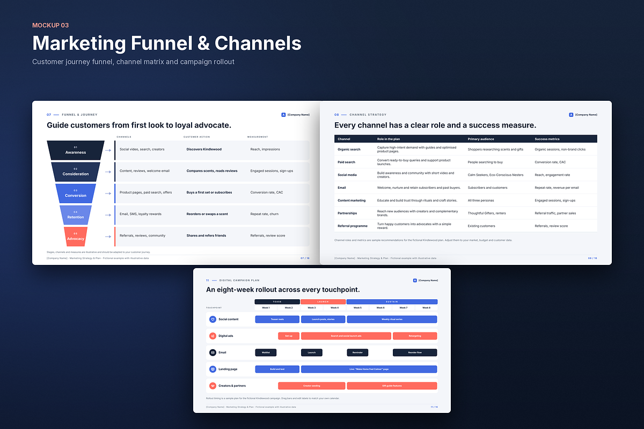This screenshot has height=429, width=644.
Task: Click the 'Live: Make Home Feel Calmer page' bar
Action: click(369, 369)
